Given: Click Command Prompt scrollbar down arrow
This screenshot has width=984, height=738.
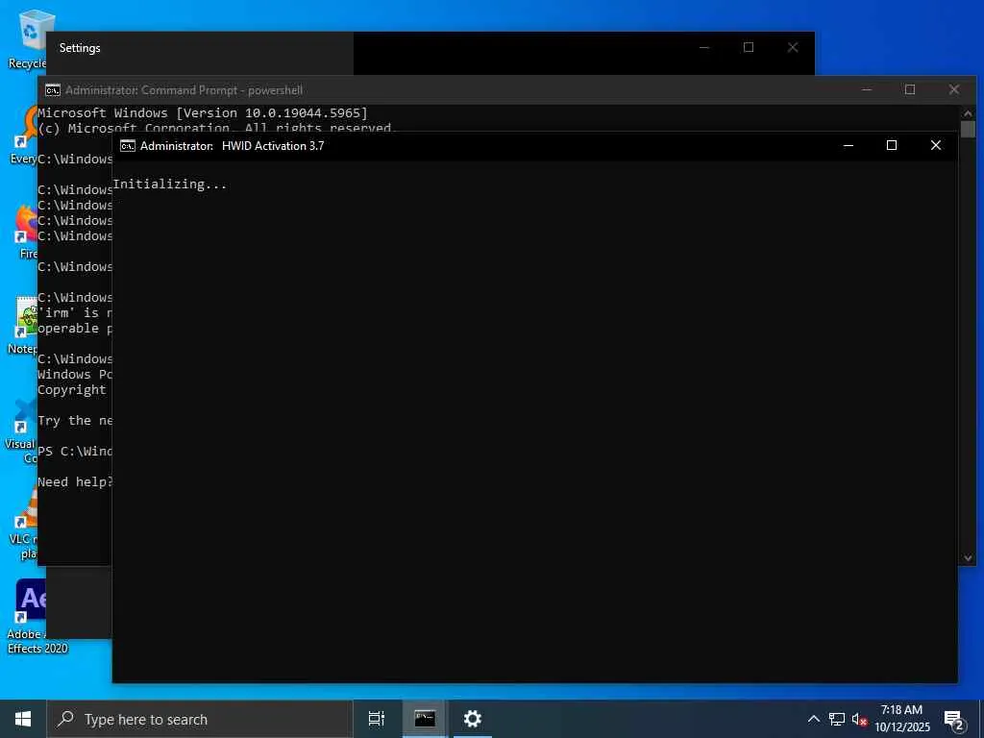Looking at the screenshot, I should pyautogui.click(x=968, y=558).
